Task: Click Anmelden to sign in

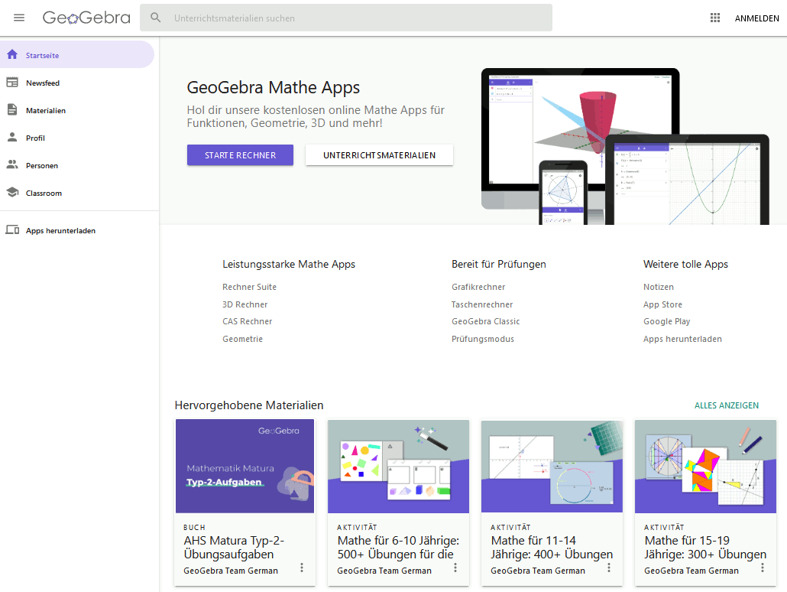Action: coord(756,18)
